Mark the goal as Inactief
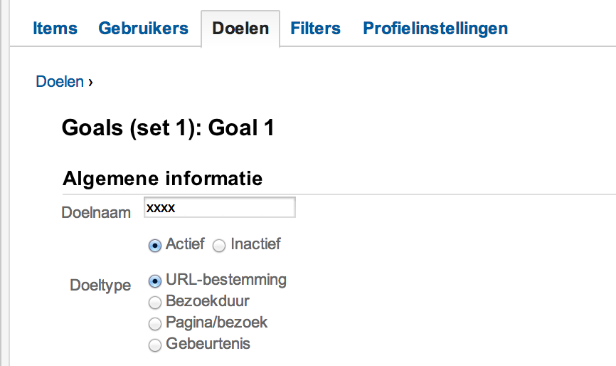This screenshot has height=366, width=616. [219, 246]
